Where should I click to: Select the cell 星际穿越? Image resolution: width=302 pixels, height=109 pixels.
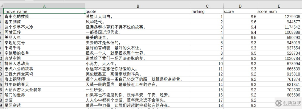point(44,105)
